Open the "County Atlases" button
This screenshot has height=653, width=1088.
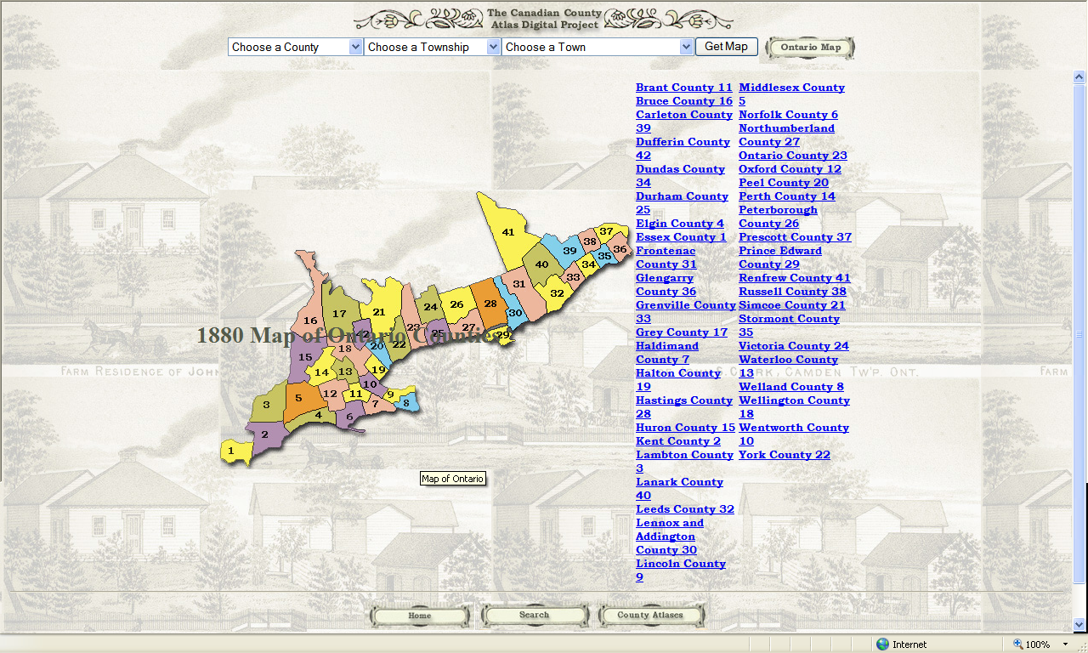(x=650, y=614)
